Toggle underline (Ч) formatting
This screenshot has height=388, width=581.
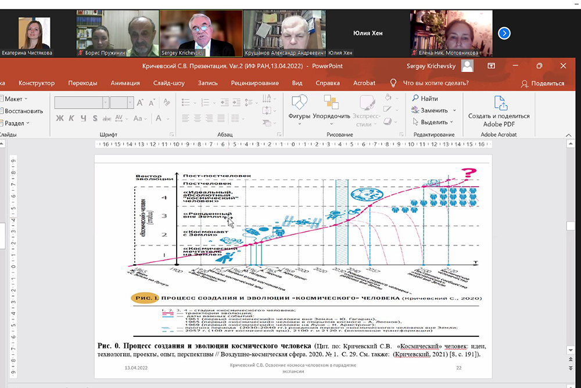click(x=84, y=119)
